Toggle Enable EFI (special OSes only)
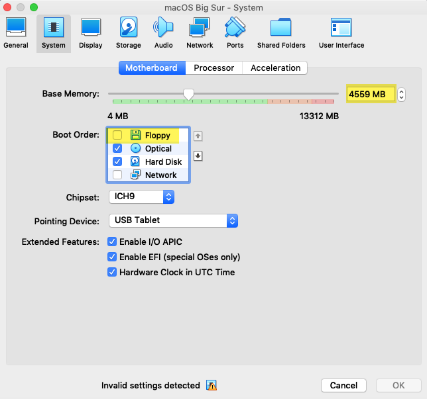427x399 pixels. tap(112, 257)
